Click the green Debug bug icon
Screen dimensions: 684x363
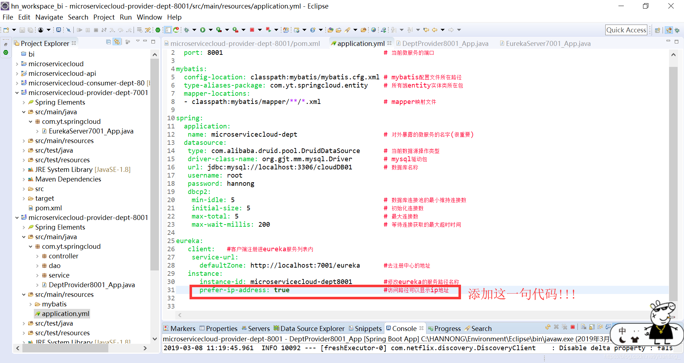[x=186, y=30]
